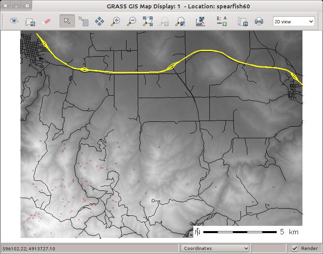Open the 2D view mode dropdown
This screenshot has height=254, width=323.
click(294, 21)
